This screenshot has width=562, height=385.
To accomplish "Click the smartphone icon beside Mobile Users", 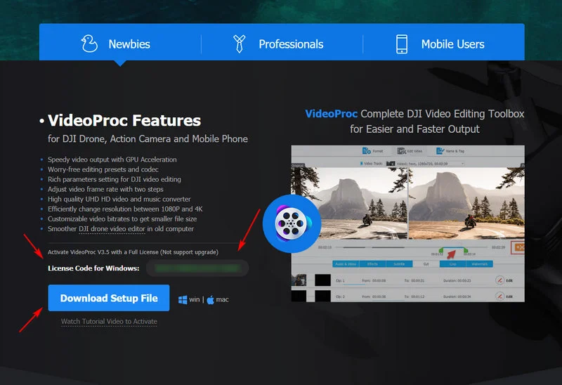I will pos(402,44).
